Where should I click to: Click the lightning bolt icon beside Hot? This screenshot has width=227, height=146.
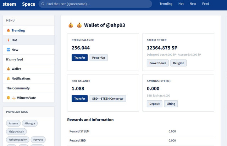(9, 40)
